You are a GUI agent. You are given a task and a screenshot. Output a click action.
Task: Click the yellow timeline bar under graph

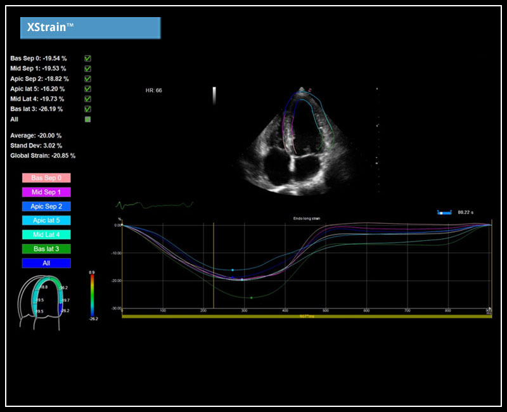click(304, 316)
